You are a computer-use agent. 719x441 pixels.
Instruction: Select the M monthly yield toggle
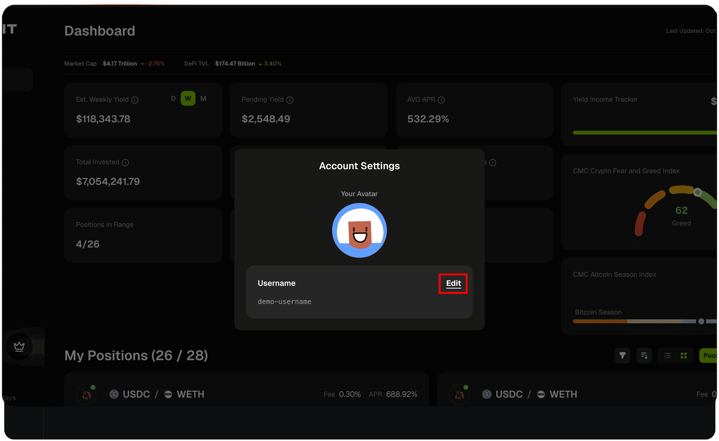pos(203,99)
